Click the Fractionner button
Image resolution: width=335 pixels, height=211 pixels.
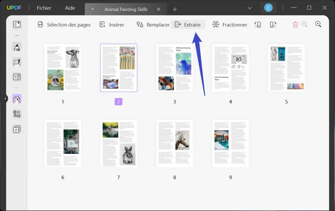point(230,24)
